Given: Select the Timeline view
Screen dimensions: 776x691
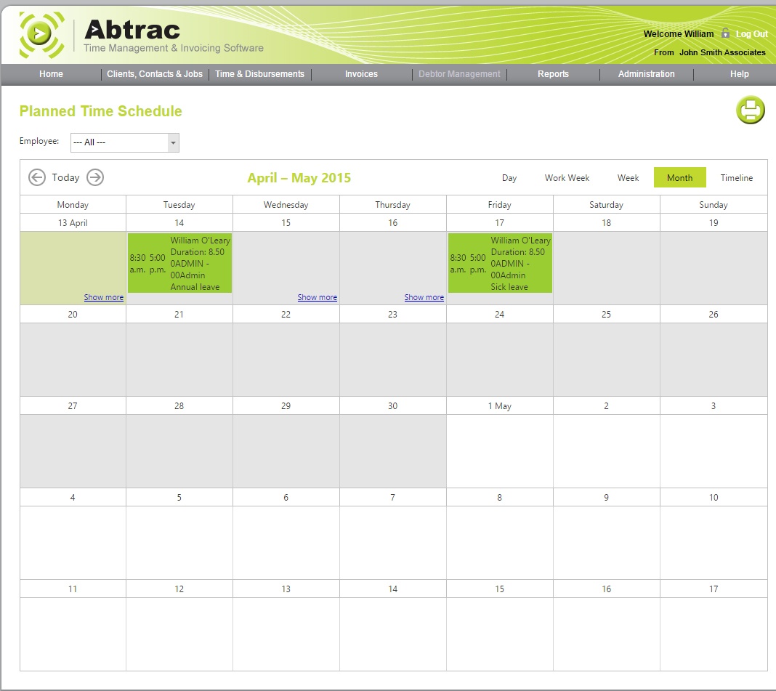Looking at the screenshot, I should coord(736,177).
